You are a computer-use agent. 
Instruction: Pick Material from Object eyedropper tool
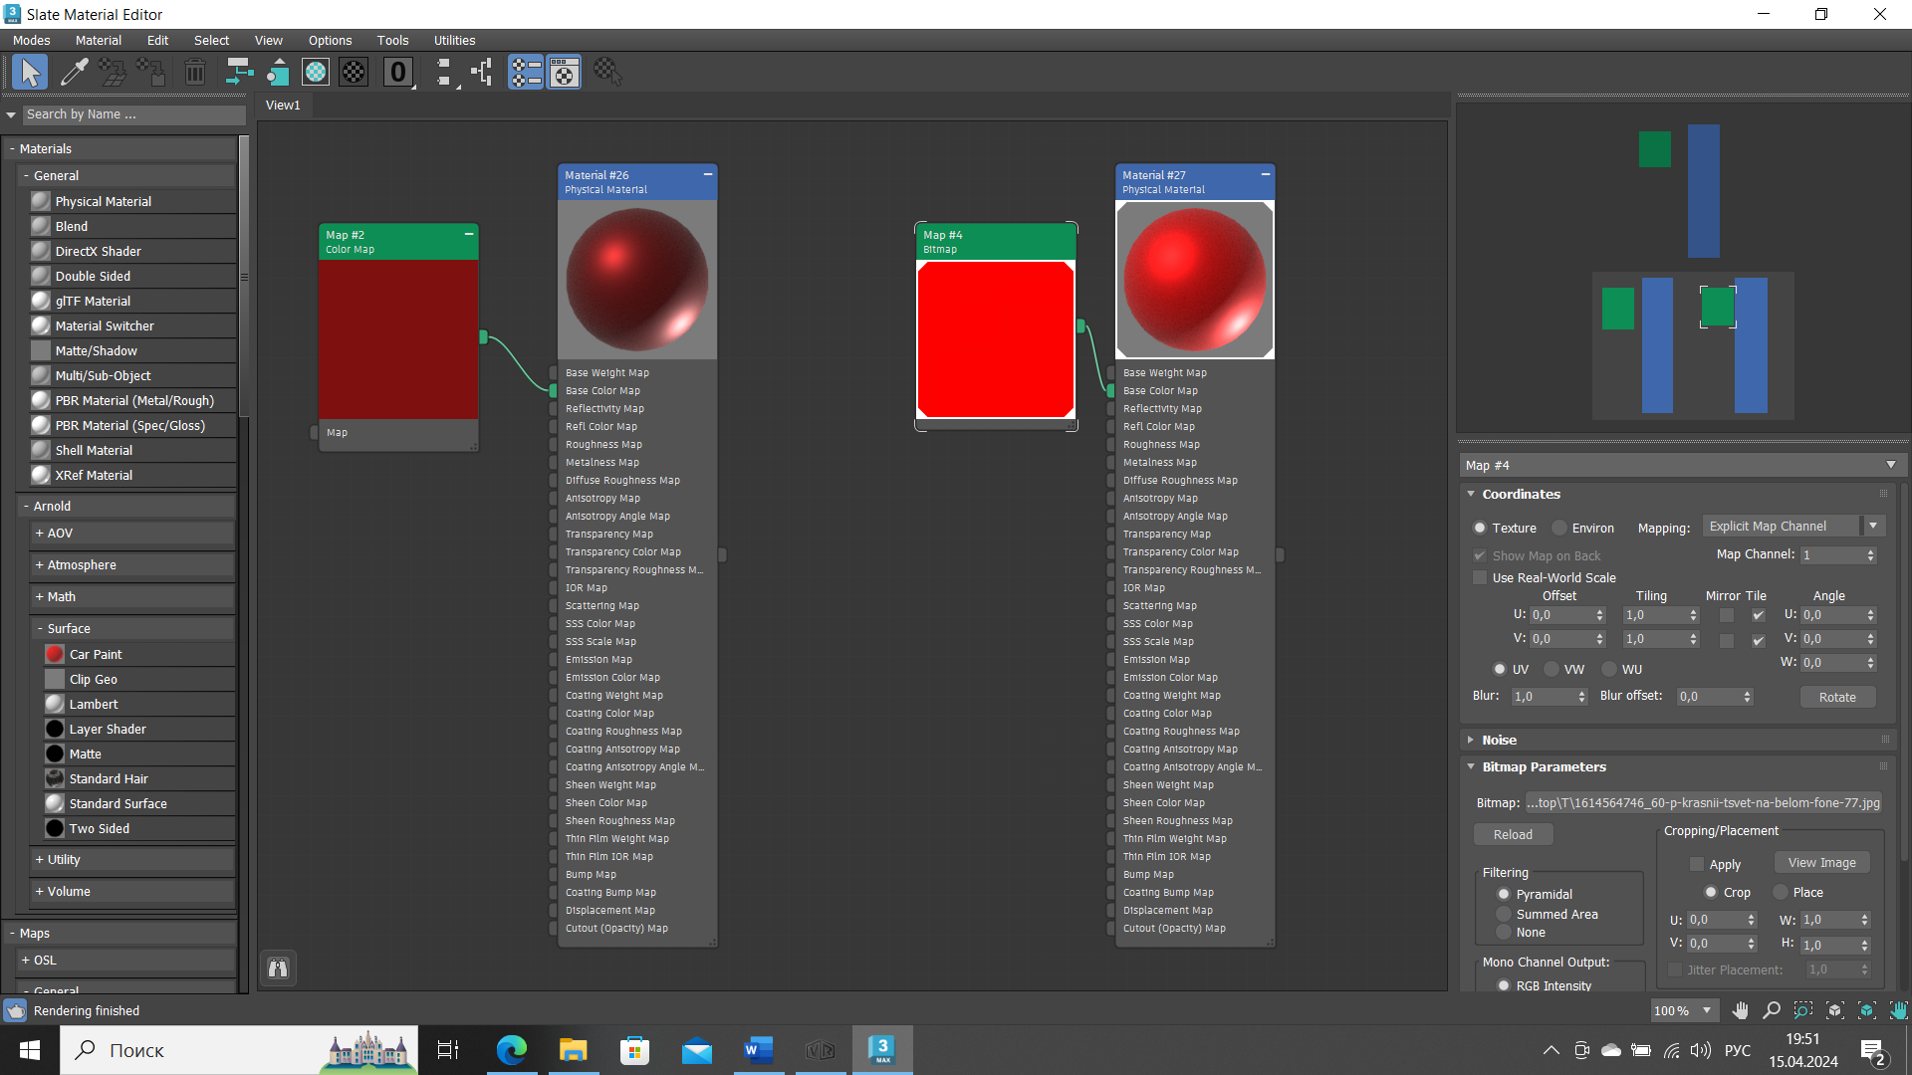(74, 72)
